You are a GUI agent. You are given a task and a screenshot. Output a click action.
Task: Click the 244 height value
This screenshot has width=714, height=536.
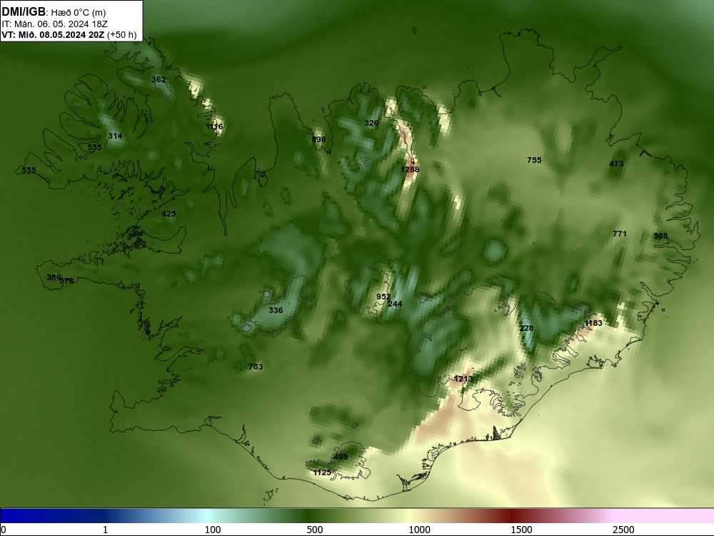[395, 304]
